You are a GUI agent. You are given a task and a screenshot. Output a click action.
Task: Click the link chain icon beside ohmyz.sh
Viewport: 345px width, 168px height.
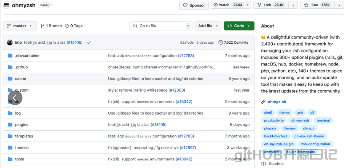point(263,102)
